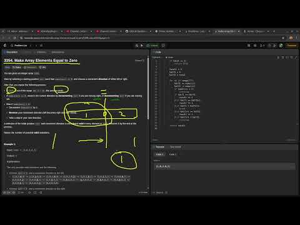This screenshot has height=225, width=300.
Task: Click the Submit button
Action: tap(152, 46)
